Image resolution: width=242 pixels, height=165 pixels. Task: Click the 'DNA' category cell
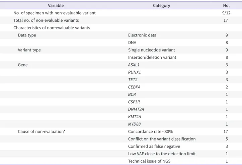tap(132, 42)
